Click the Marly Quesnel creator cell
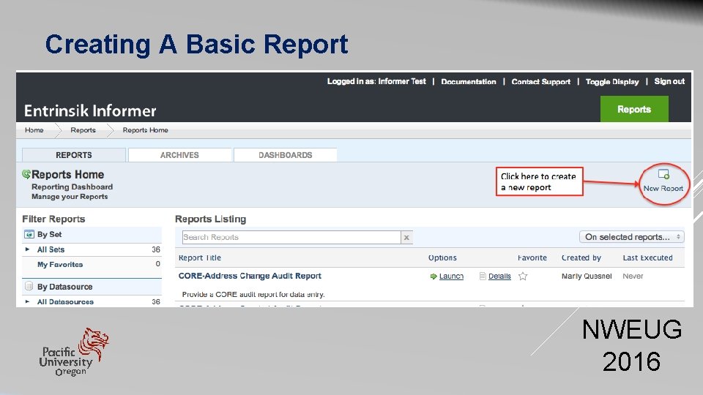This screenshot has width=703, height=395. tap(587, 276)
